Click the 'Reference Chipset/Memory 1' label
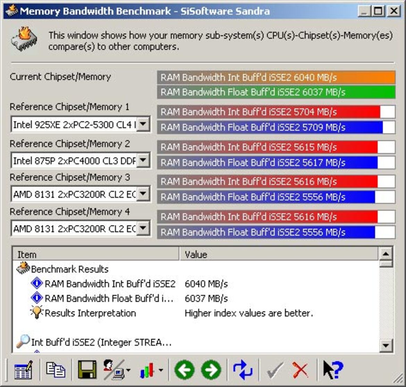Screen dimensions: 406x387 [69, 107]
